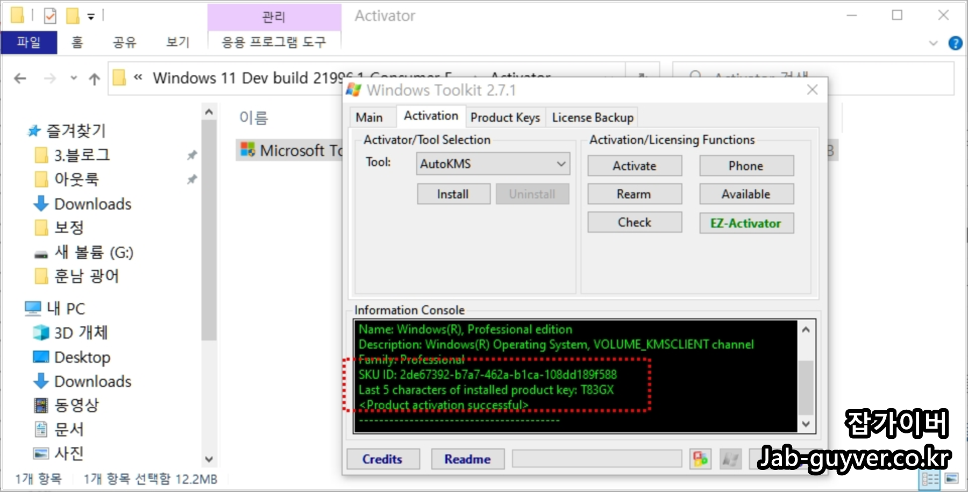
Task: Click the Information Console scrollbar thumb
Action: (806, 387)
